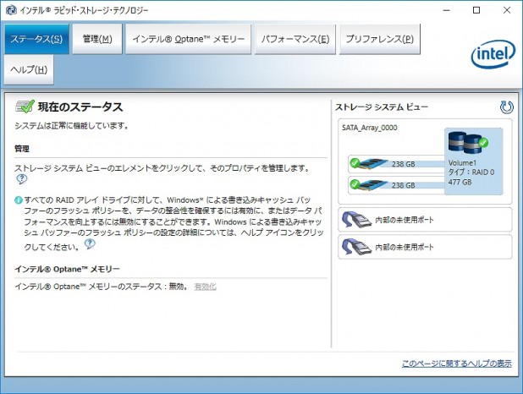523x394 pixels.
Task: Click the インテル Optane メモリー section heading
Action: tap(67, 269)
